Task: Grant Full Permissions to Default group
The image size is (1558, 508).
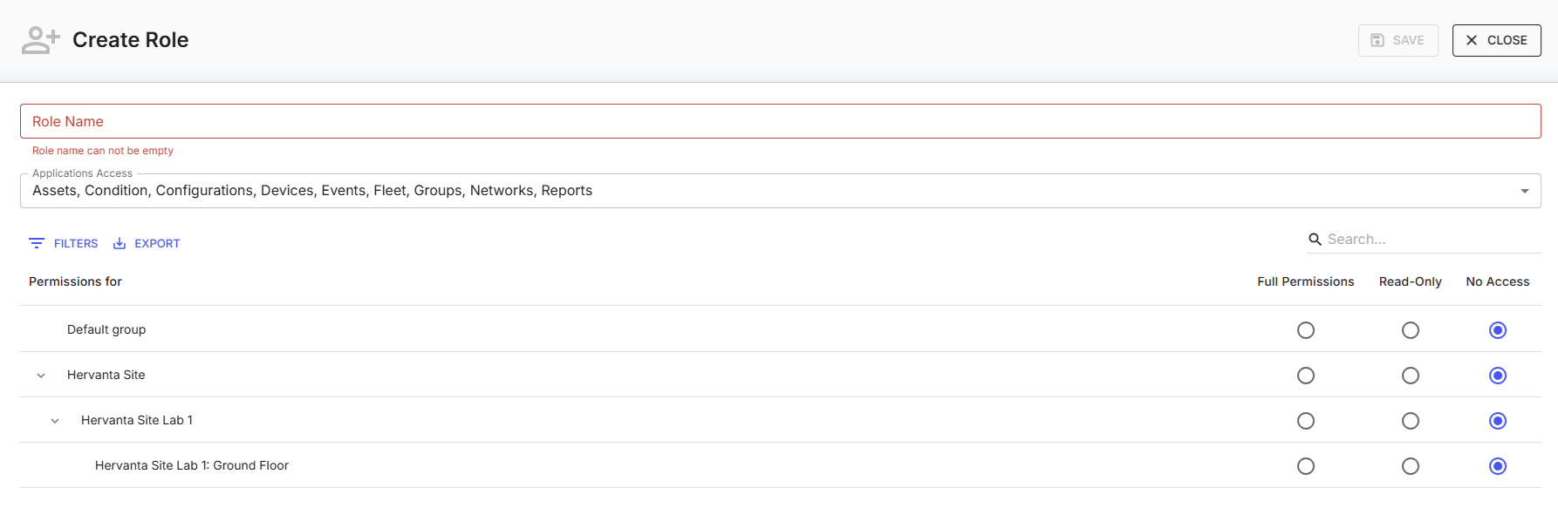Action: [1305, 330]
